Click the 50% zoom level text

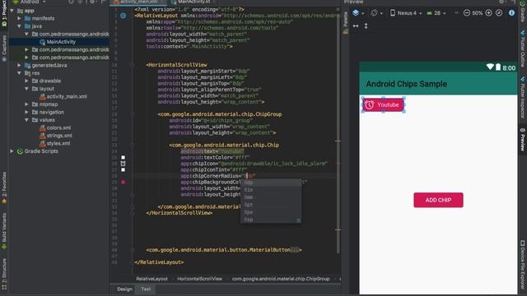tap(478, 13)
